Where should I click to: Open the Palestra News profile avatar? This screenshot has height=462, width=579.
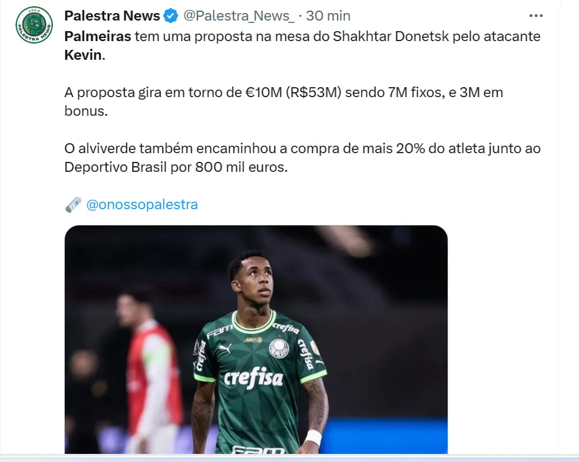34,25
